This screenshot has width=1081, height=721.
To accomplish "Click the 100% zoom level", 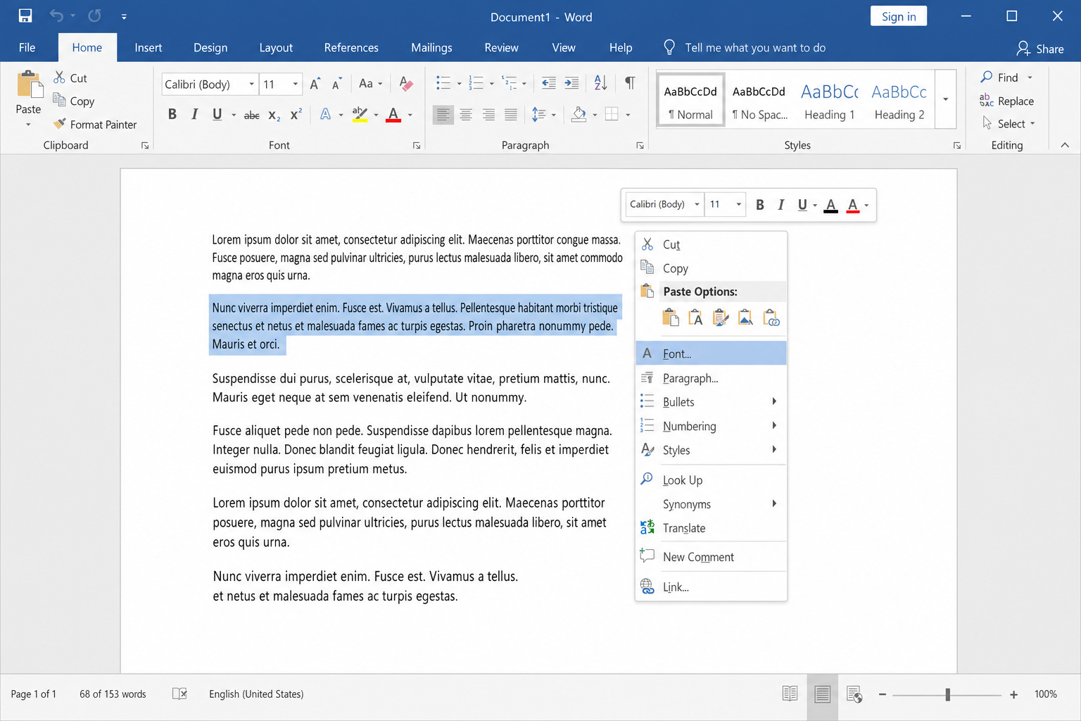I will pos(1046,694).
